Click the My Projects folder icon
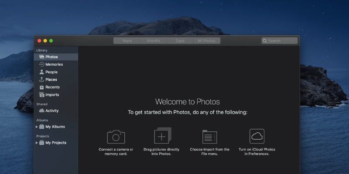The width and height of the screenshot is (349, 174). 41,143
